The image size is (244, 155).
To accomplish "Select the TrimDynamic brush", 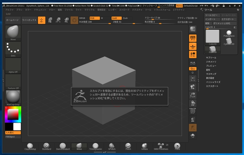I will [95, 147].
